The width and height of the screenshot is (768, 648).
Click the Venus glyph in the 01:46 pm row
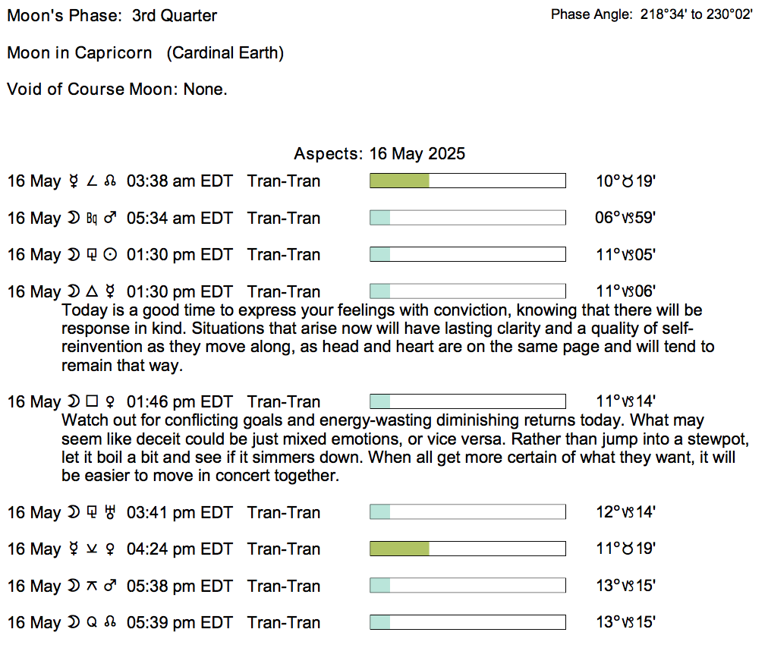pyautogui.click(x=110, y=402)
